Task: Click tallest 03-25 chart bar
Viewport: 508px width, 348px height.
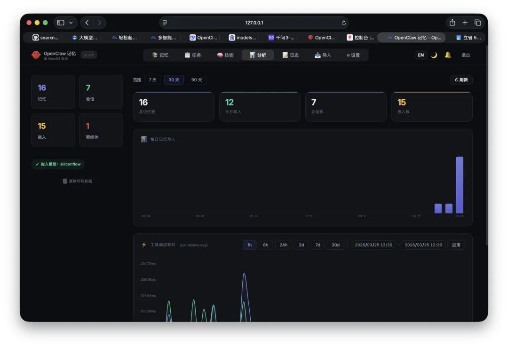Action: tap(460, 185)
